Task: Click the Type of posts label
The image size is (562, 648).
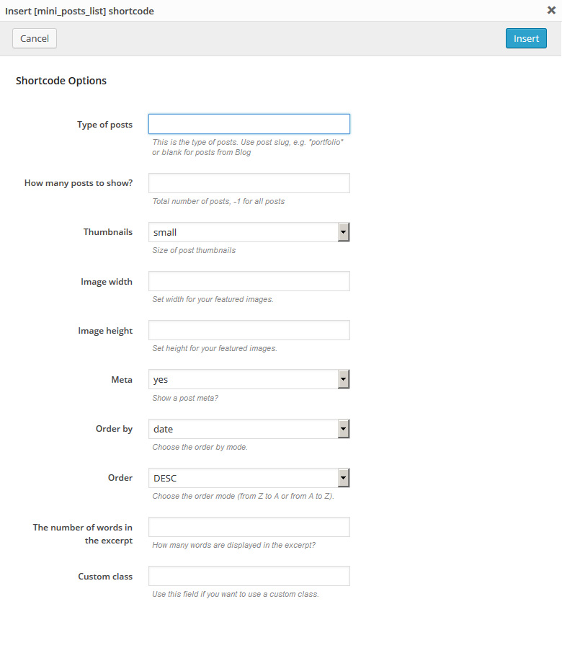Action: pos(104,125)
